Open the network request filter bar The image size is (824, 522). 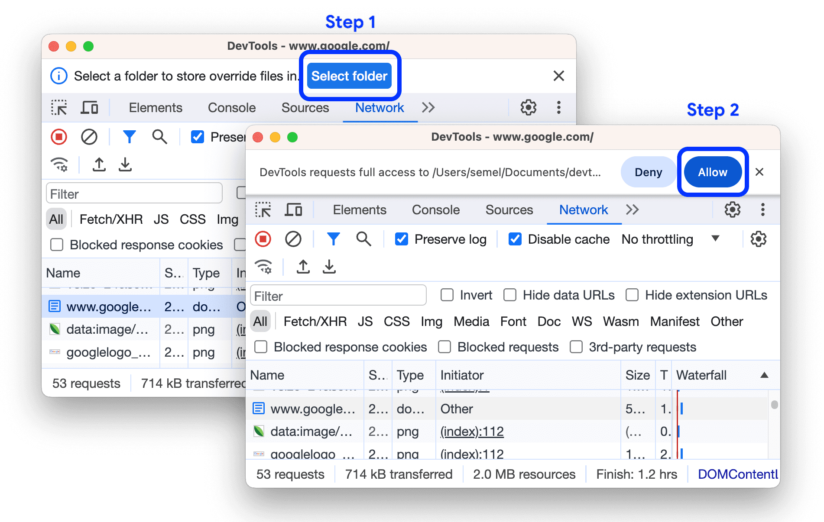[333, 239]
